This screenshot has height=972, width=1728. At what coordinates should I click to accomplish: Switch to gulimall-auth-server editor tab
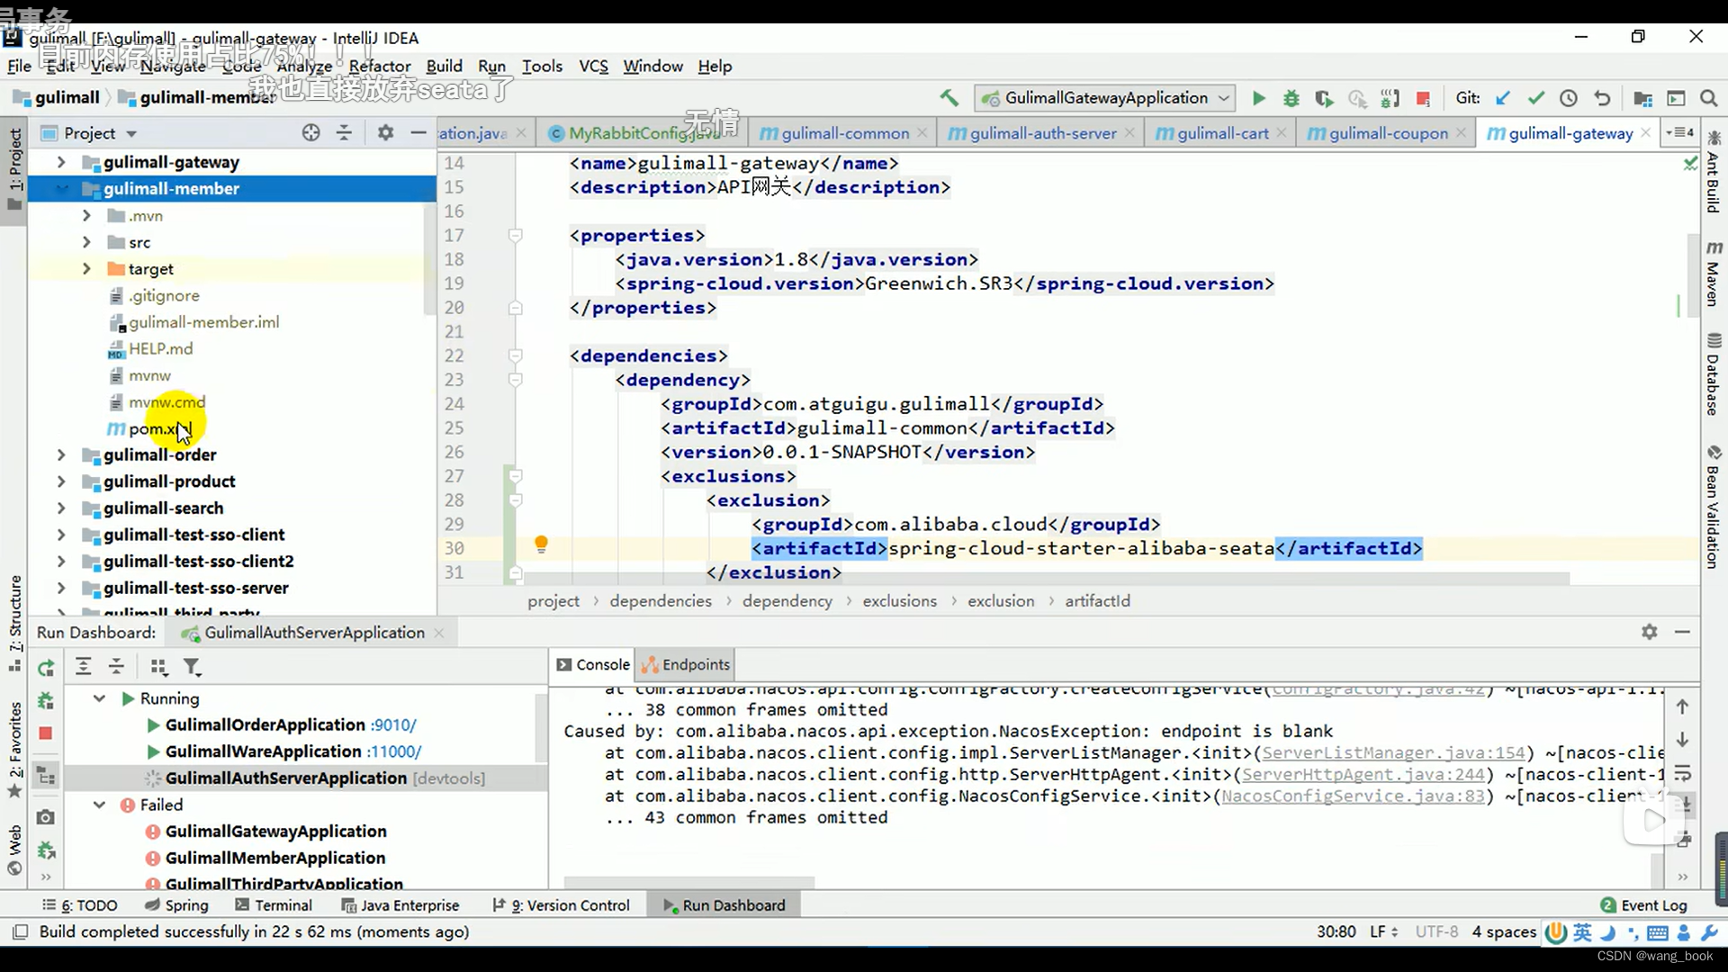point(1042,133)
